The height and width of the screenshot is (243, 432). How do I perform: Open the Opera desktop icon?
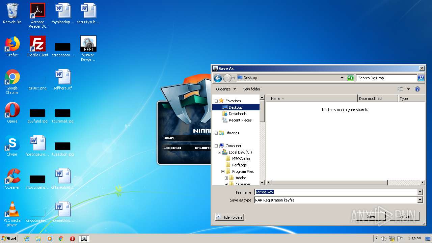point(12,113)
